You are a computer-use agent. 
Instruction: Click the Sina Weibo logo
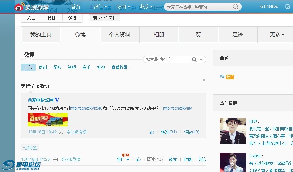click(x=31, y=7)
